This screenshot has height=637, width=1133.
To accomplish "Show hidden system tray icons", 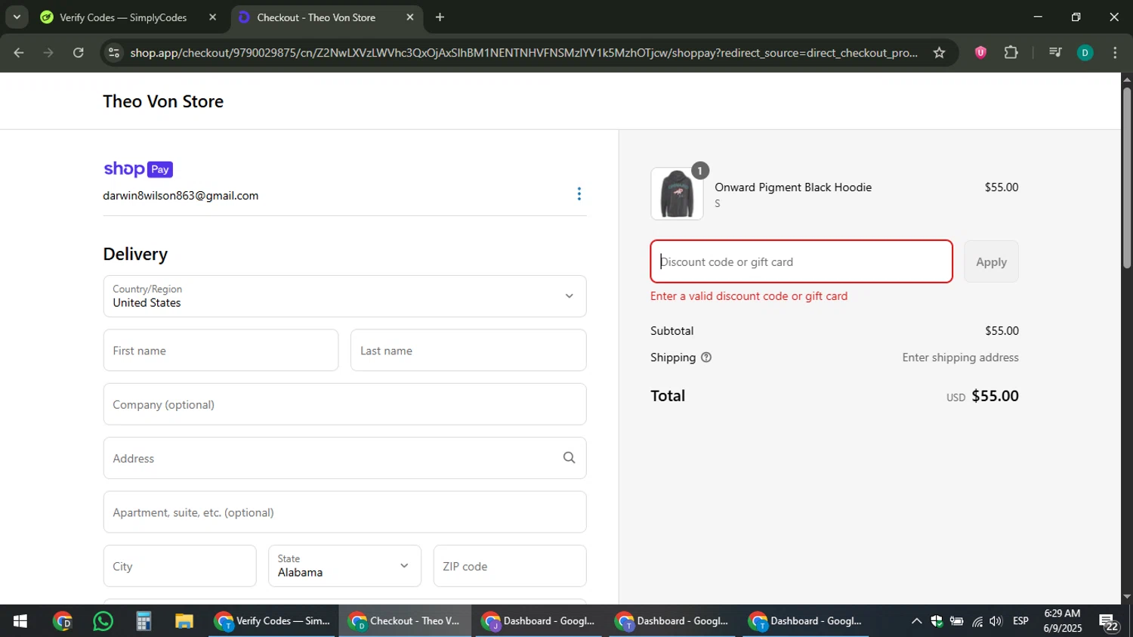I will (916, 621).
